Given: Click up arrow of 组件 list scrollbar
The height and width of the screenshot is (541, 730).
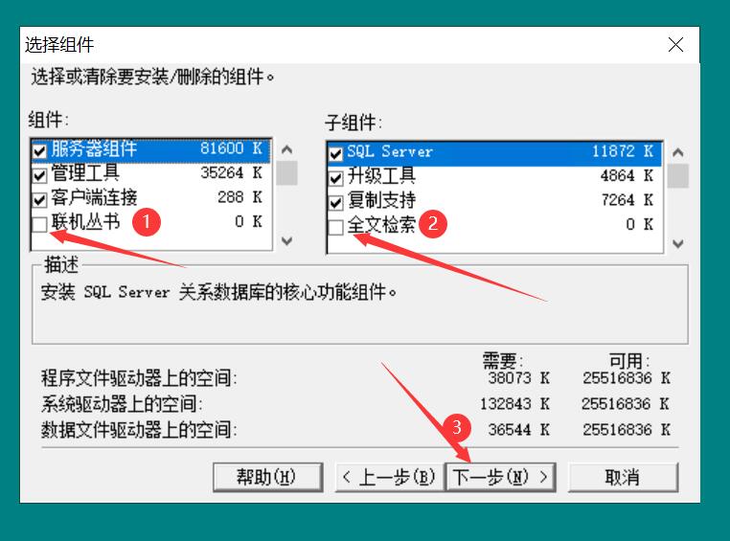Looking at the screenshot, I should coord(286,149).
